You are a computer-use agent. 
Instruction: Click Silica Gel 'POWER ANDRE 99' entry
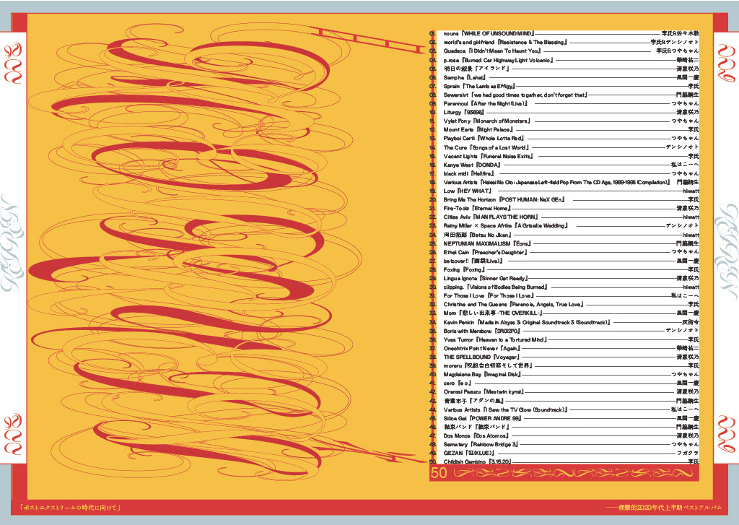coord(564,418)
